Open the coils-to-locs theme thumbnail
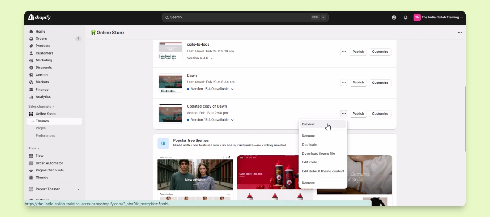490x217 pixels. click(x=170, y=52)
